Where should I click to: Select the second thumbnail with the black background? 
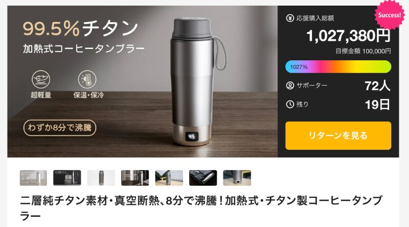click(x=67, y=178)
